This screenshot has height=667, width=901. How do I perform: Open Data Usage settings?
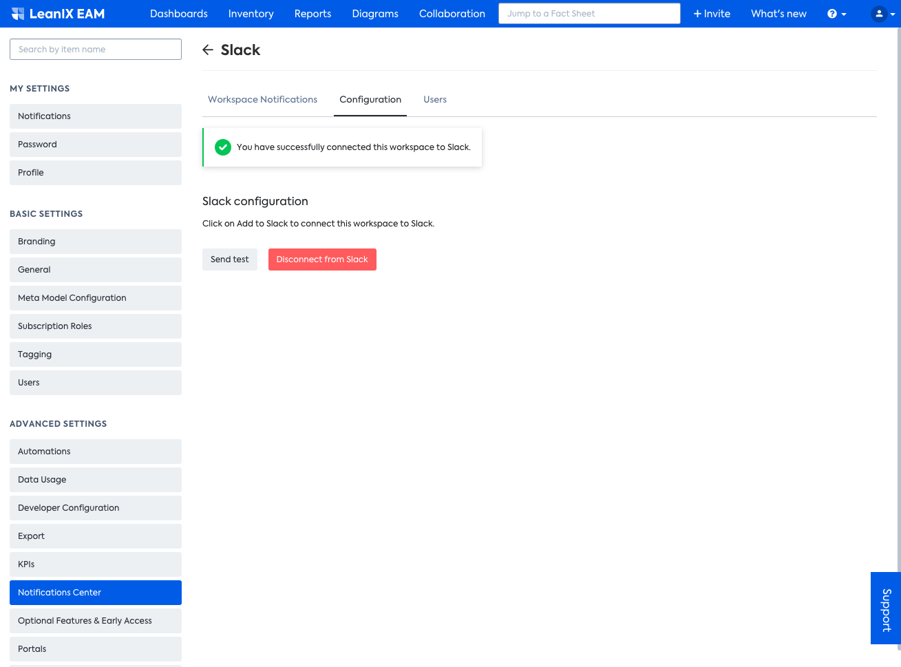pos(96,480)
